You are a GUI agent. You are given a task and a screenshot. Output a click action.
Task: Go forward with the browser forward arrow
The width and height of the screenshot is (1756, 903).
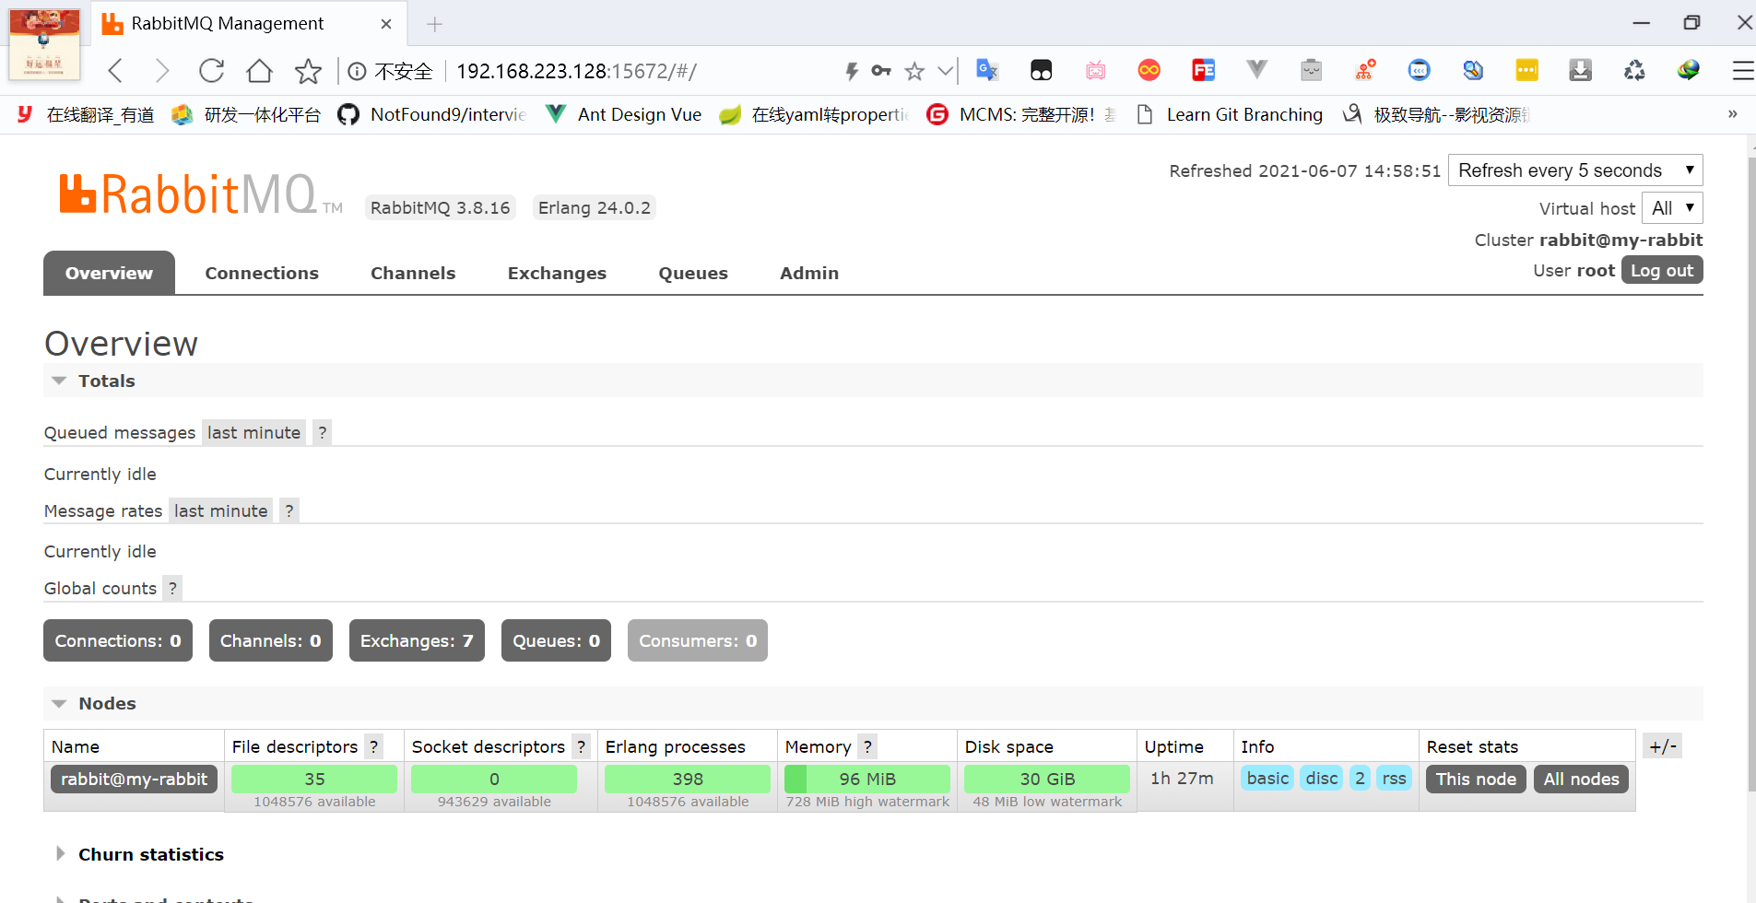click(x=162, y=71)
